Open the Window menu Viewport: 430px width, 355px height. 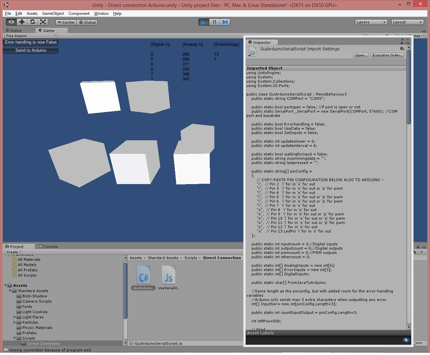click(101, 14)
